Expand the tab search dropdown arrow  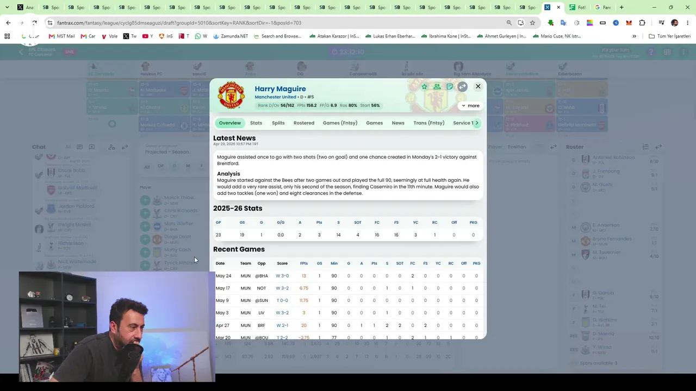click(7, 8)
